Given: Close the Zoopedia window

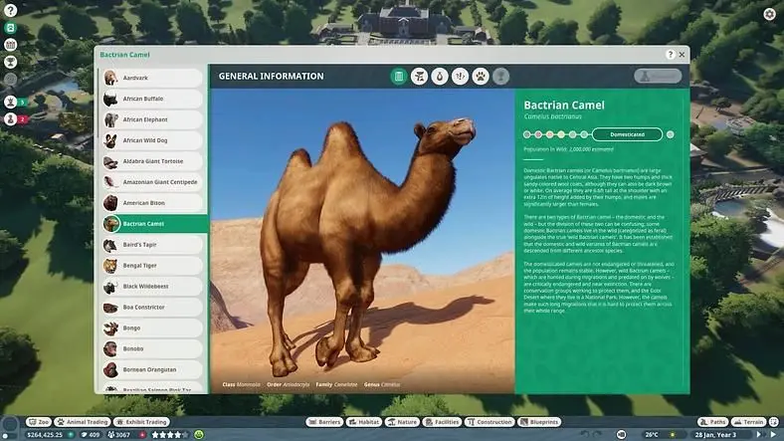Looking at the screenshot, I should coord(682,55).
